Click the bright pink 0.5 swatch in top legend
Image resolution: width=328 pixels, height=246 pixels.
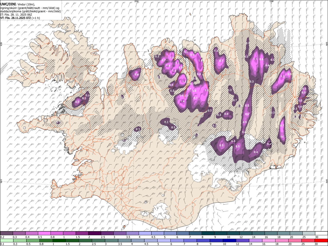click(x=44, y=233)
